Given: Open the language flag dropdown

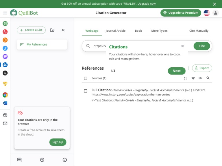Looking at the screenshot, I should (206, 13).
